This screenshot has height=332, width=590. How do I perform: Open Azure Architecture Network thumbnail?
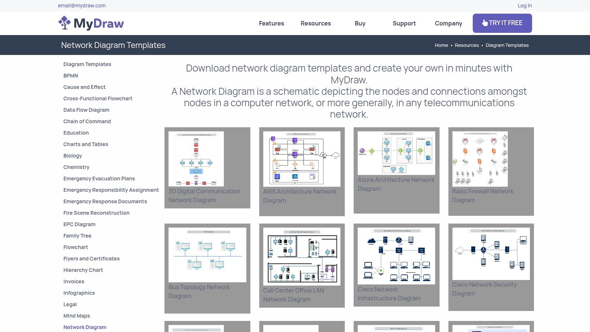tap(396, 153)
